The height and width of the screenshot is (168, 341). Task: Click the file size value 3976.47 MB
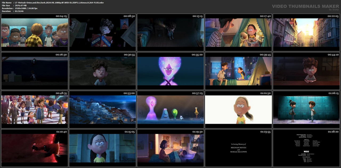[21, 5]
